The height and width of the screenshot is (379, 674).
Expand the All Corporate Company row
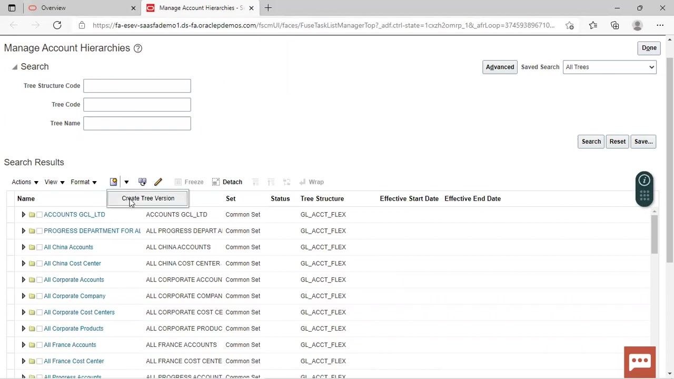(23, 296)
